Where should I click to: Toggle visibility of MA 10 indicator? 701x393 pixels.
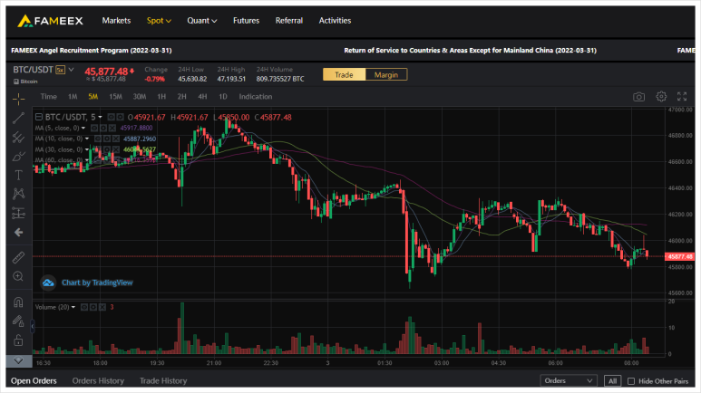(x=98, y=139)
